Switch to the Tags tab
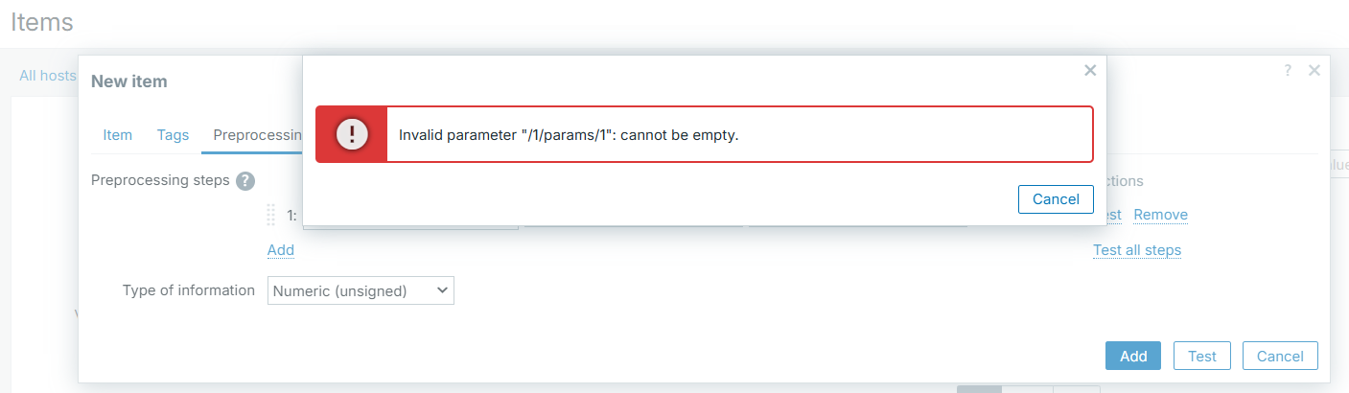 [x=173, y=135]
